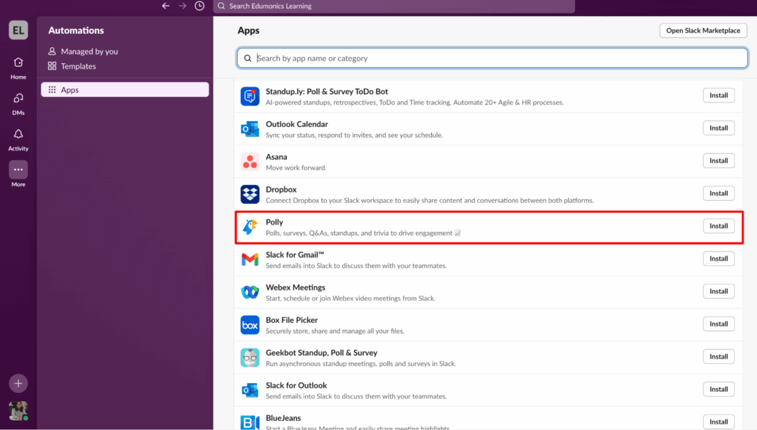Image resolution: width=757 pixels, height=430 pixels.
Task: Install Webex Meetings
Action: (x=719, y=291)
